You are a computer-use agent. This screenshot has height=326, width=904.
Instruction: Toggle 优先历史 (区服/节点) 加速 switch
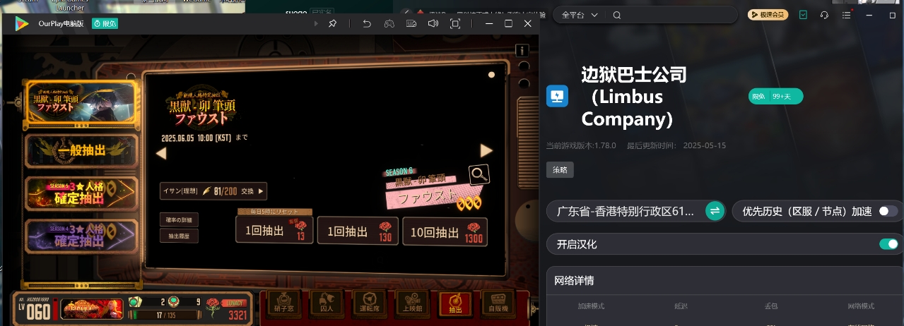pos(888,211)
